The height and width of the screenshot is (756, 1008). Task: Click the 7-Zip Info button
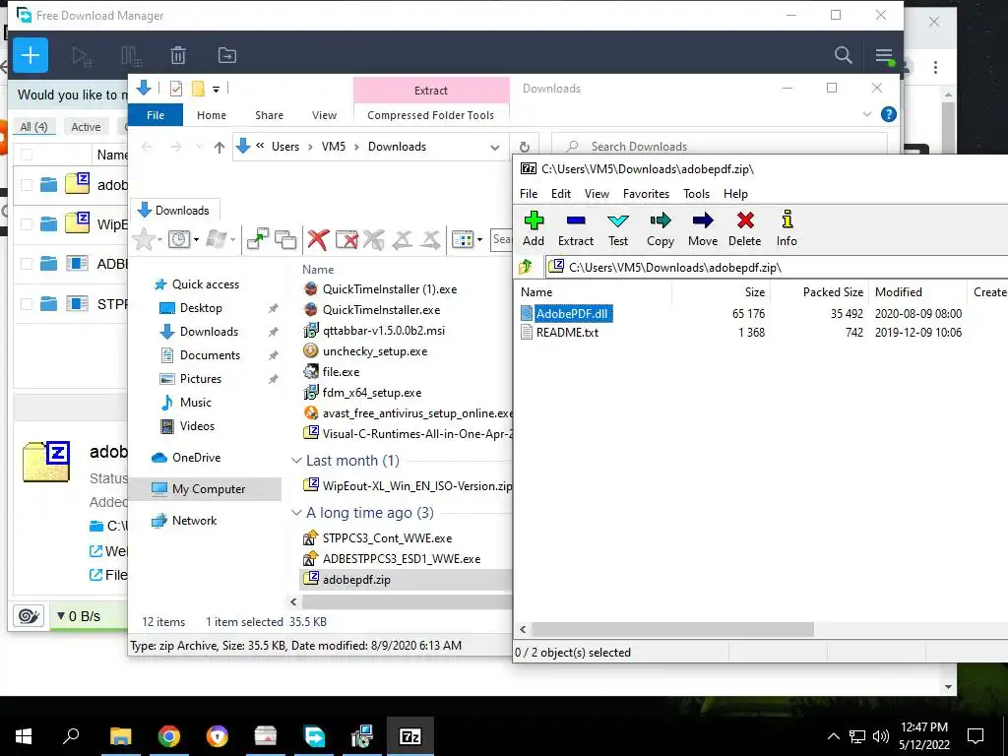[x=787, y=228]
